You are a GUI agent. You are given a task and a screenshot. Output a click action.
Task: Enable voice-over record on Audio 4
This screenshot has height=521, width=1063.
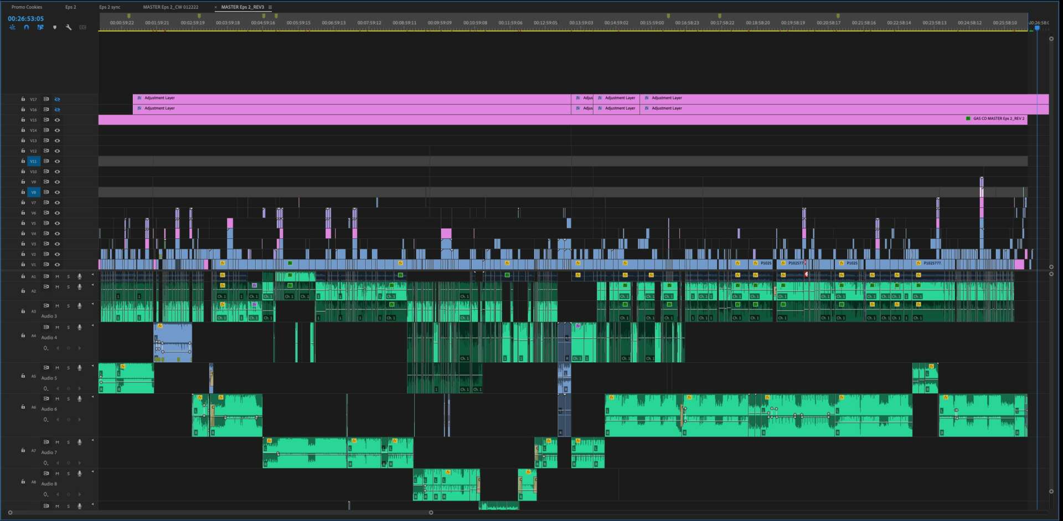[x=80, y=327]
